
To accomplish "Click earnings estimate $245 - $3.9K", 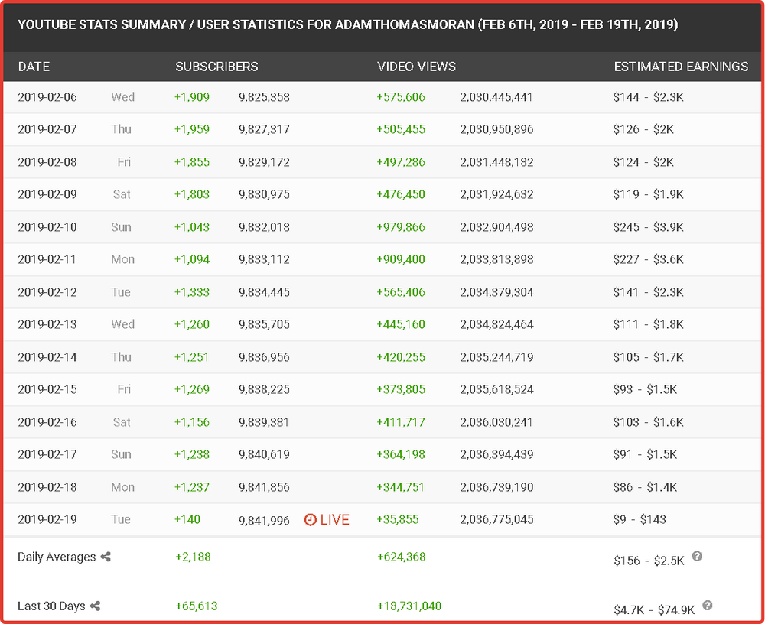I will pyautogui.click(x=649, y=227).
